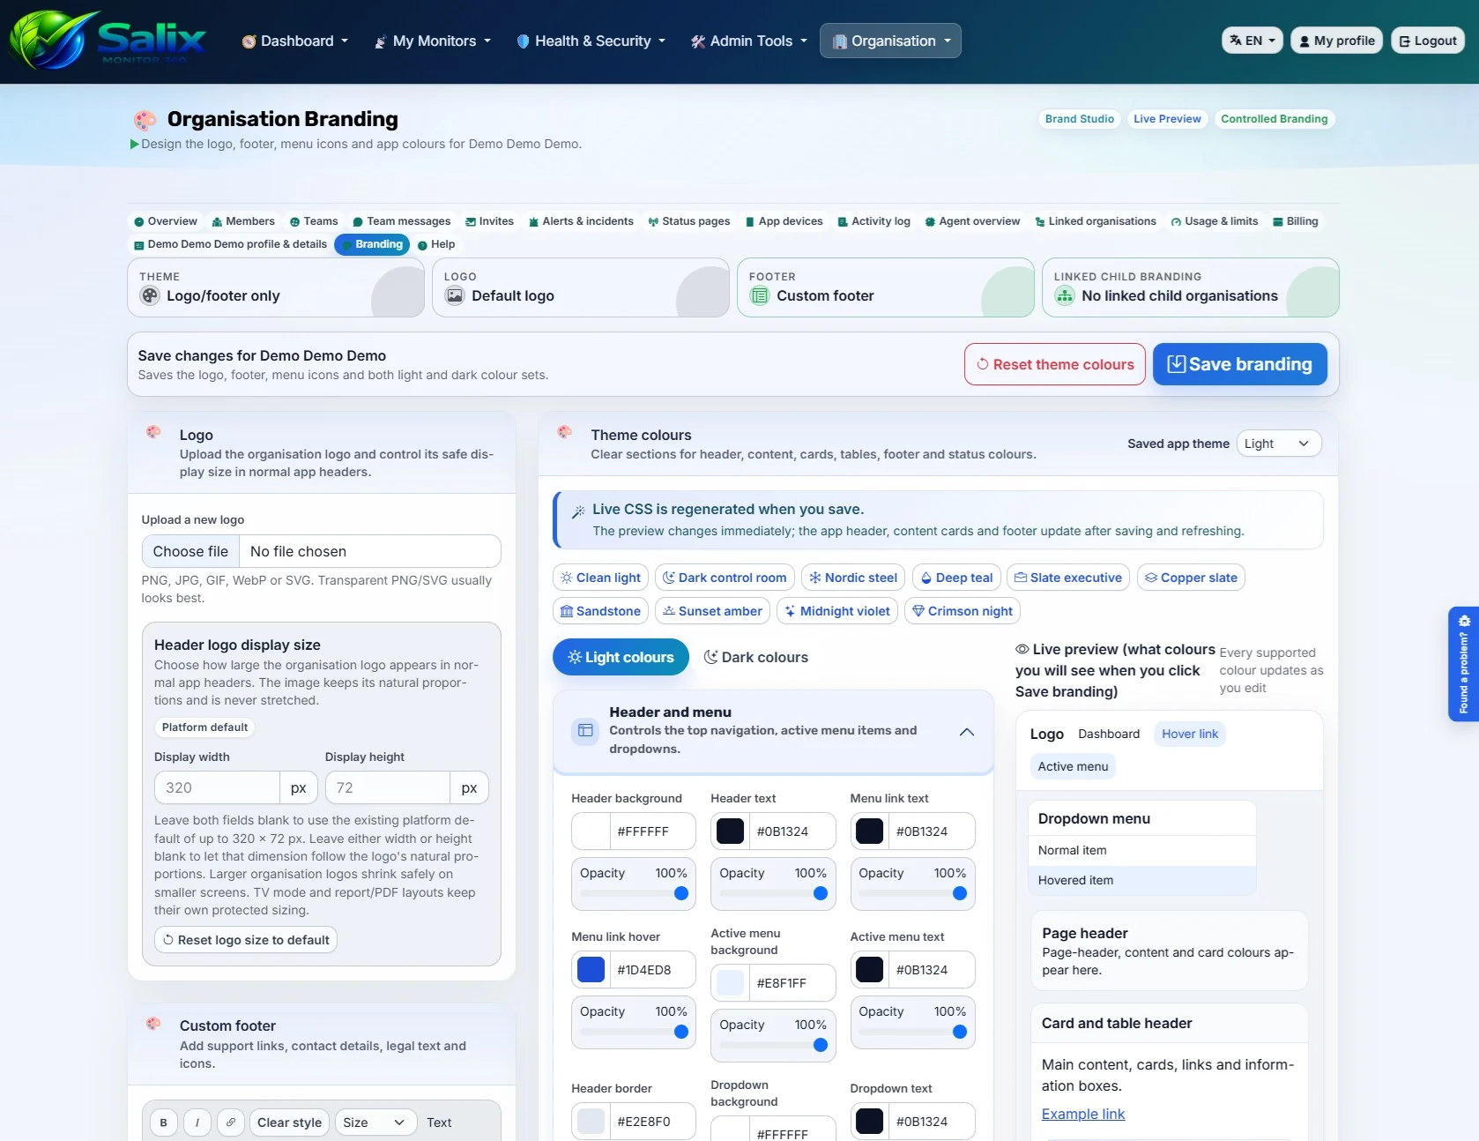This screenshot has width=1479, height=1141.
Task: Apply the Dark control room preset
Action: (725, 578)
